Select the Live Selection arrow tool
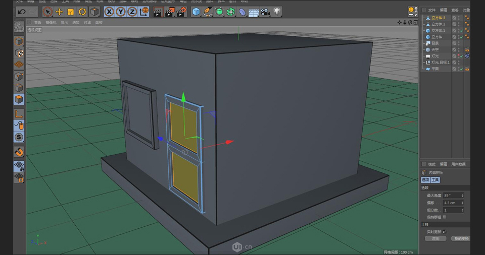The height and width of the screenshot is (255, 485). 47,12
